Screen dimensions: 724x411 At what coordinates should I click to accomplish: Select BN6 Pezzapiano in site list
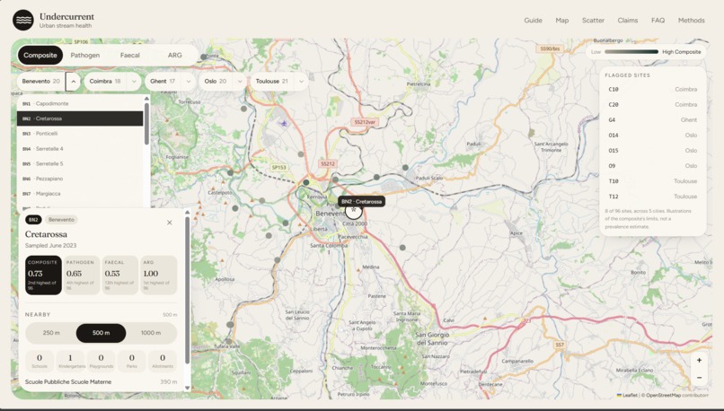pos(80,179)
